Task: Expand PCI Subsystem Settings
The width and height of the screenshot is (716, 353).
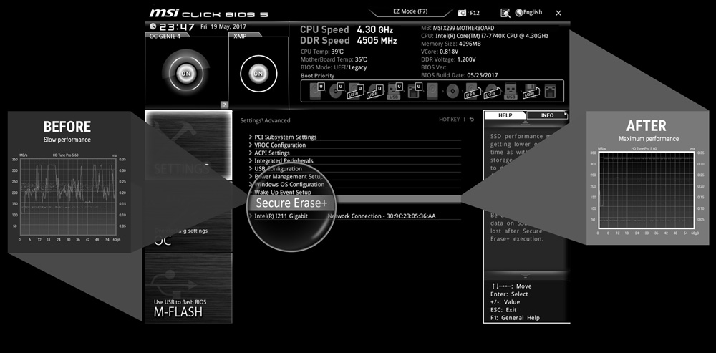Action: coord(285,137)
